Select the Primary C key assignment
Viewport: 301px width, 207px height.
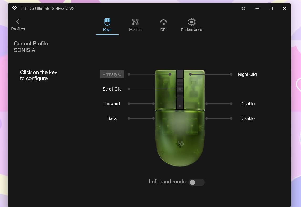(112, 74)
